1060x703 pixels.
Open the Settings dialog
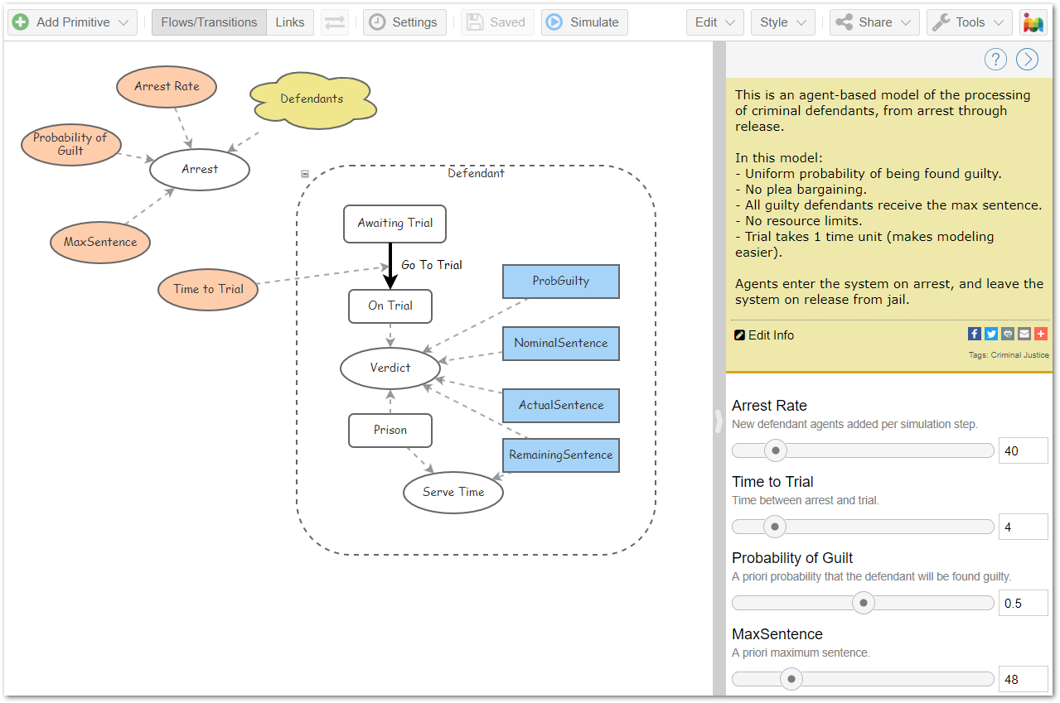404,22
